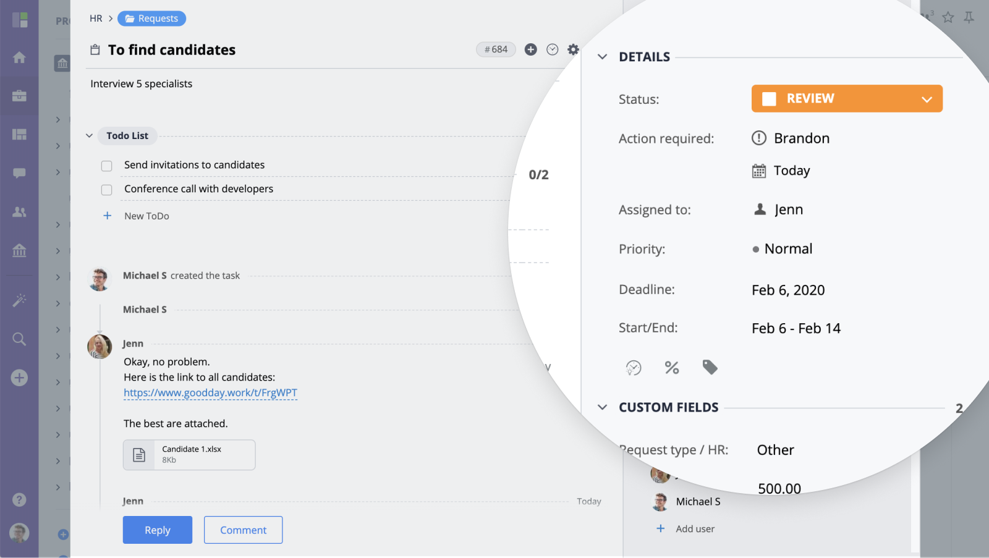Click the orange REVIEW status square

point(769,99)
